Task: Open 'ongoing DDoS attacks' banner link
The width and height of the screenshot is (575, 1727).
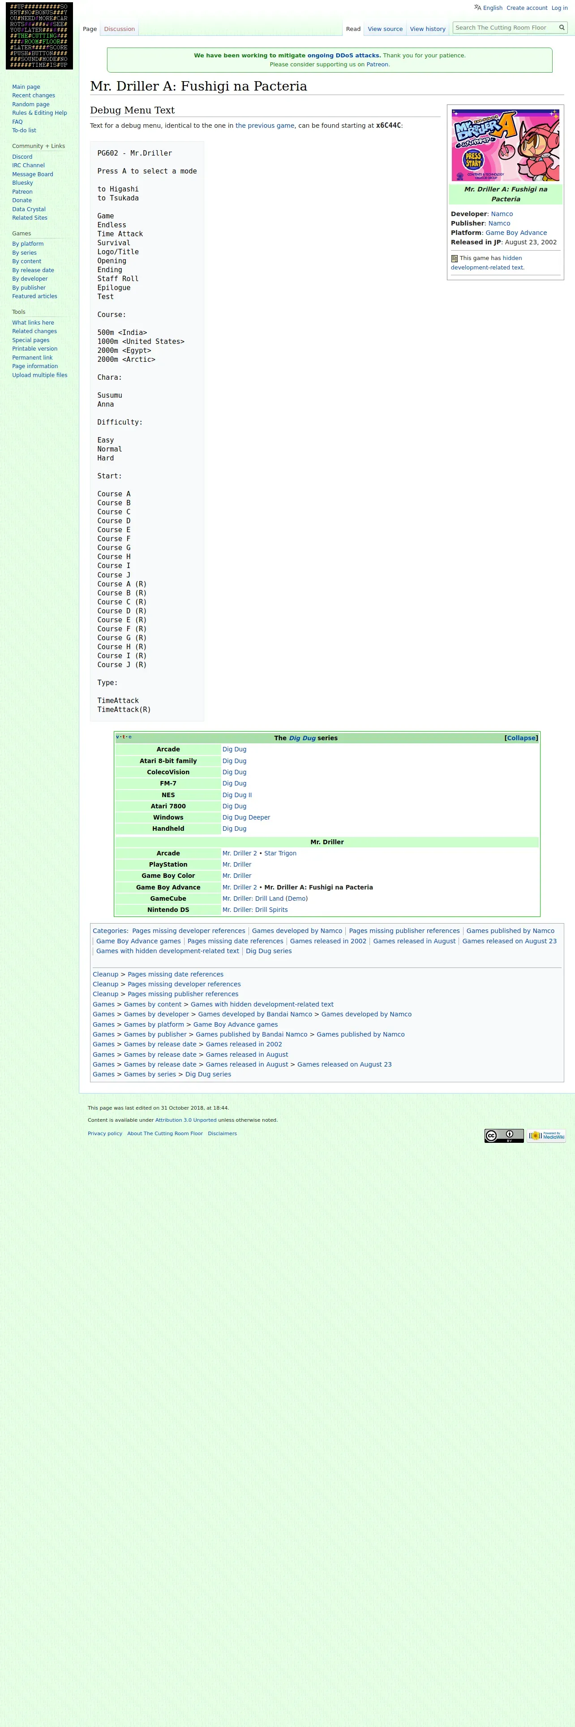Action: [344, 56]
